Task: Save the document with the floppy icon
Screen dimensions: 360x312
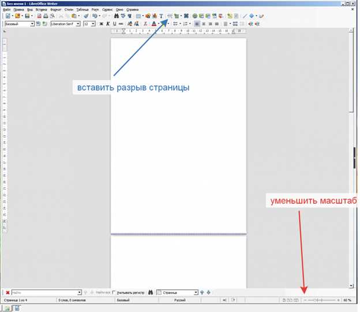Action: [27, 16]
